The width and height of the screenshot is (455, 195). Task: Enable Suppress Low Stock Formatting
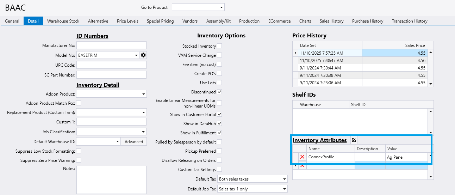click(79, 151)
